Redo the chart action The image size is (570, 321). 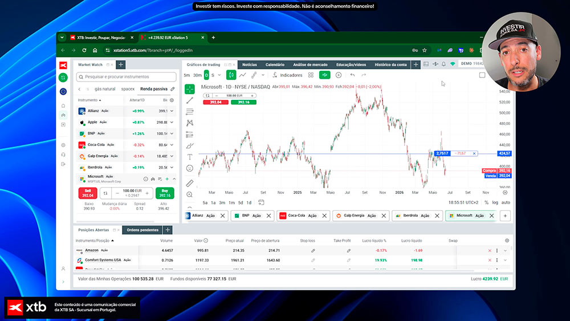tap(364, 75)
